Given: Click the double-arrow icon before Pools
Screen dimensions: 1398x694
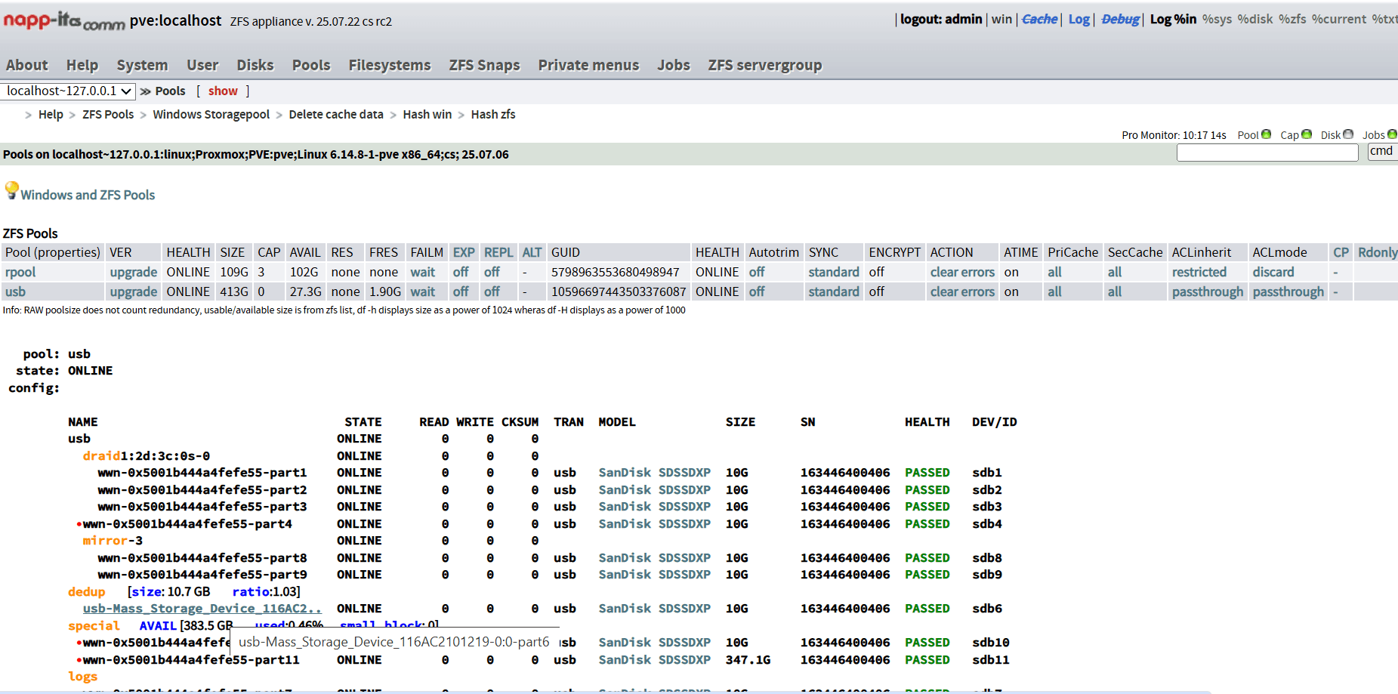Looking at the screenshot, I should coord(145,91).
